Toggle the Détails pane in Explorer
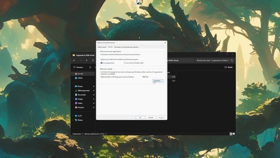This screenshot has height=158, width=280. 228,67
